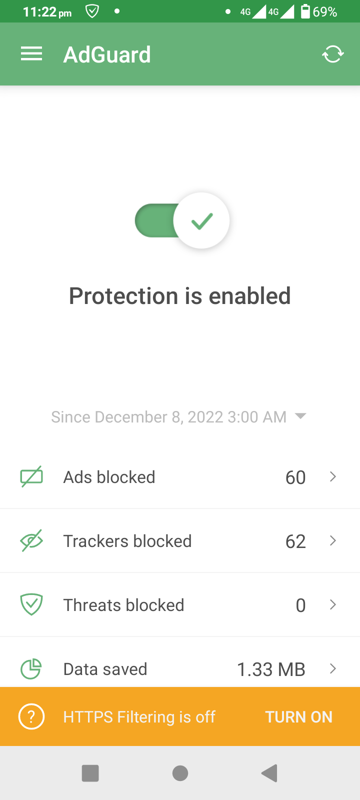Tap the "HTTPS Filtering is off" text
The width and height of the screenshot is (360, 800).
click(139, 717)
